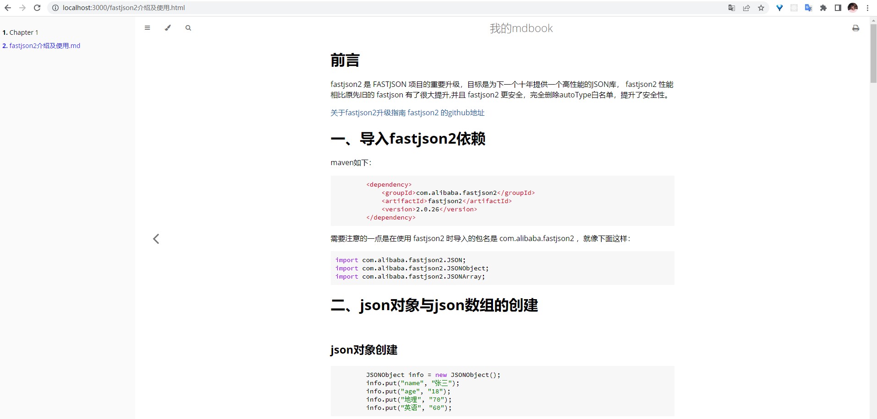This screenshot has height=419, width=877.
Task: Click the 二、json对象与json数组的创建 heading
Action: coord(434,305)
